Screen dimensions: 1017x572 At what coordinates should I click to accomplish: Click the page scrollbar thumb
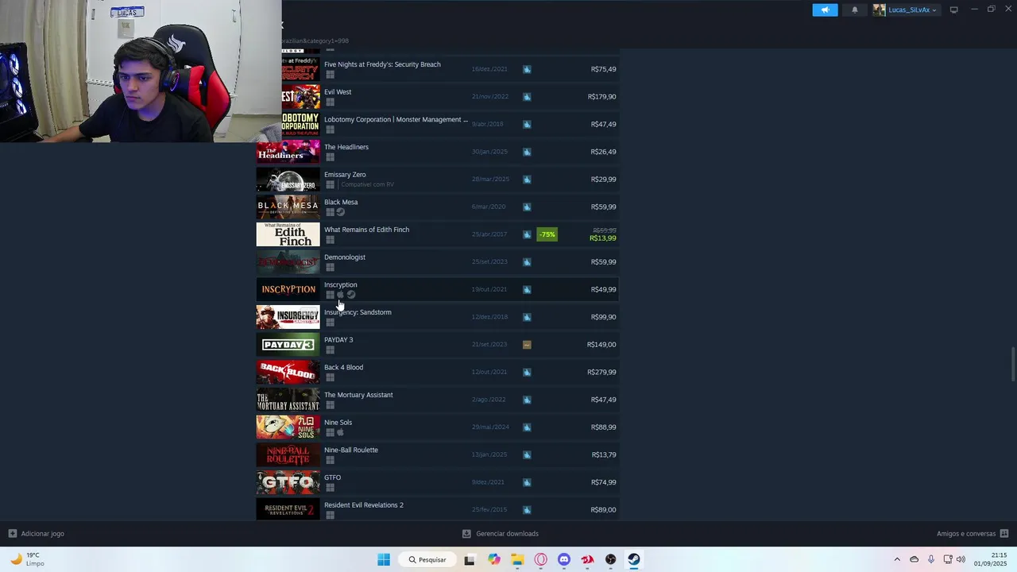[x=1012, y=365]
